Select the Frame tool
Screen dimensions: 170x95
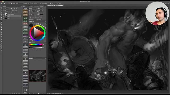point(1,16)
